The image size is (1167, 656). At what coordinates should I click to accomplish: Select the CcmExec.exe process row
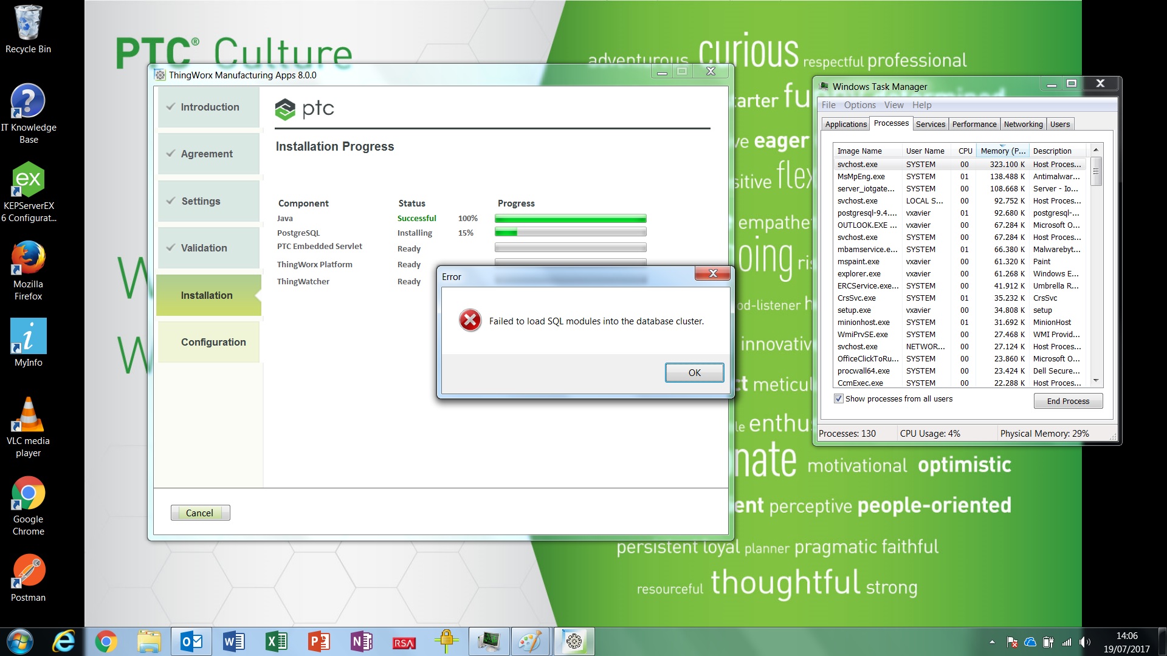click(959, 383)
